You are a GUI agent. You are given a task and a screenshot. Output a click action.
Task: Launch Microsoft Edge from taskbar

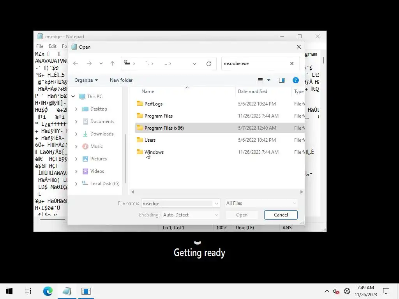(x=48, y=291)
